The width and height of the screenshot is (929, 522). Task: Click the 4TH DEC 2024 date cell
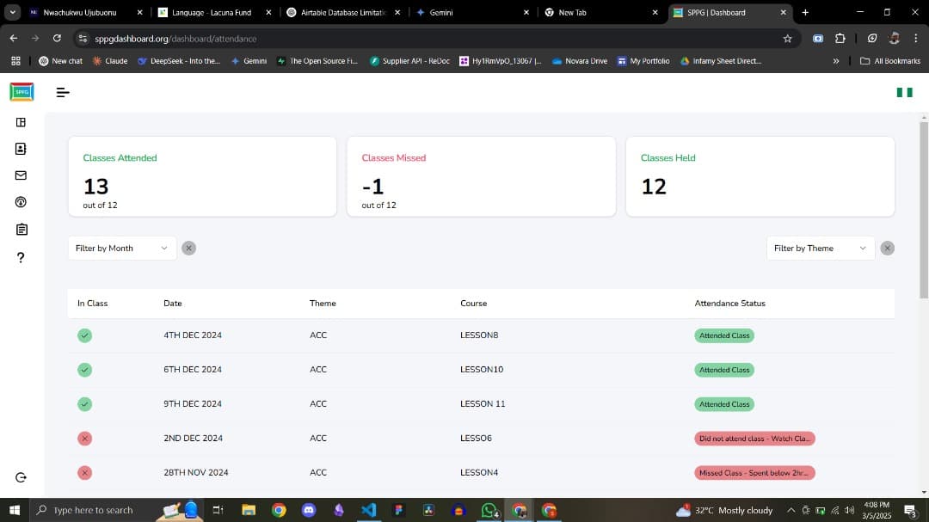click(193, 335)
